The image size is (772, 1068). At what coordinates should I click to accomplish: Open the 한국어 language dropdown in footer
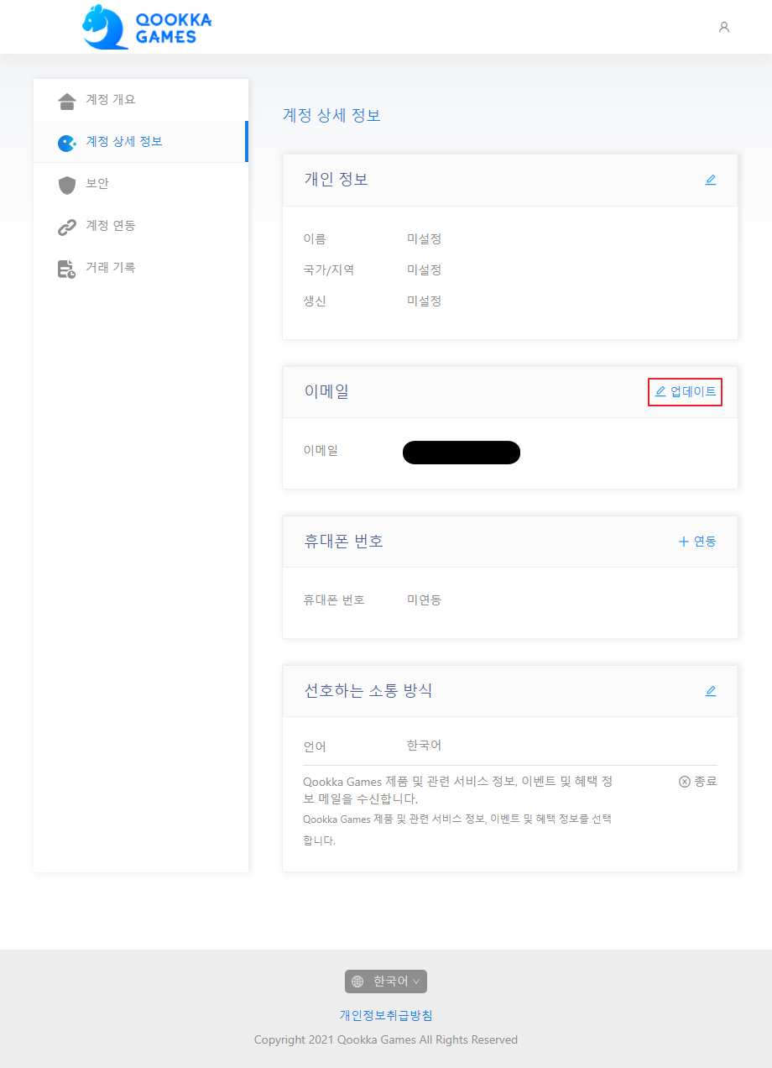386,982
